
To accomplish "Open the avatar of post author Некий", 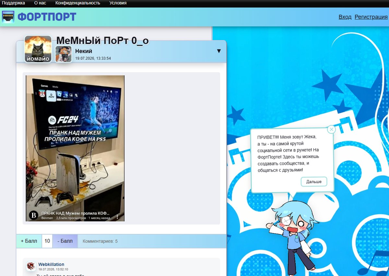I will tap(64, 54).
